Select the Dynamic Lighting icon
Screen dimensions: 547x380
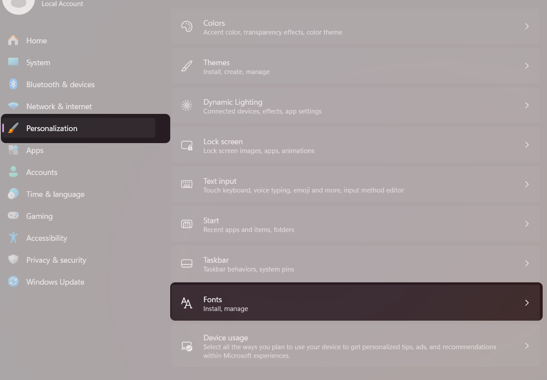[187, 105]
